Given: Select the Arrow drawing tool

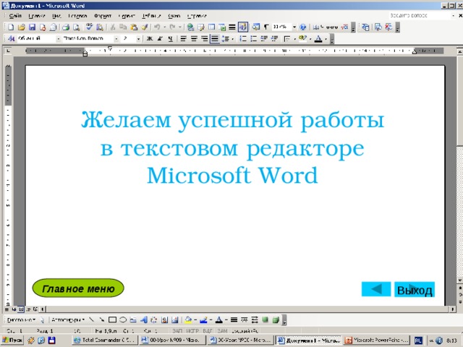Looking at the screenshot, I should point(101,320).
